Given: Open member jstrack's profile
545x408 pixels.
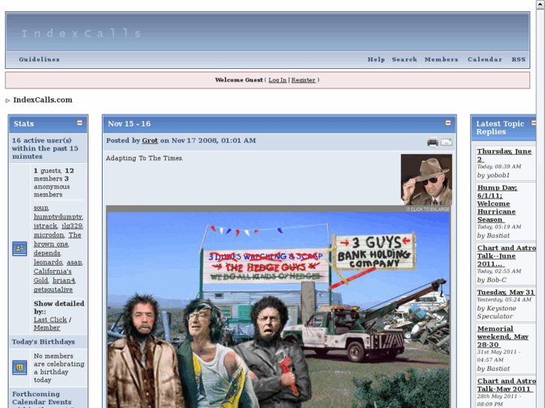Looking at the screenshot, I should click(x=45, y=225).
